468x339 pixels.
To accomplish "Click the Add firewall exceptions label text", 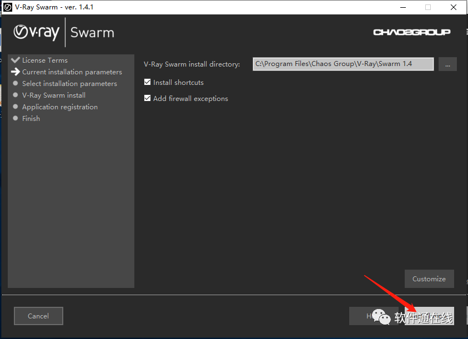I will click(190, 98).
